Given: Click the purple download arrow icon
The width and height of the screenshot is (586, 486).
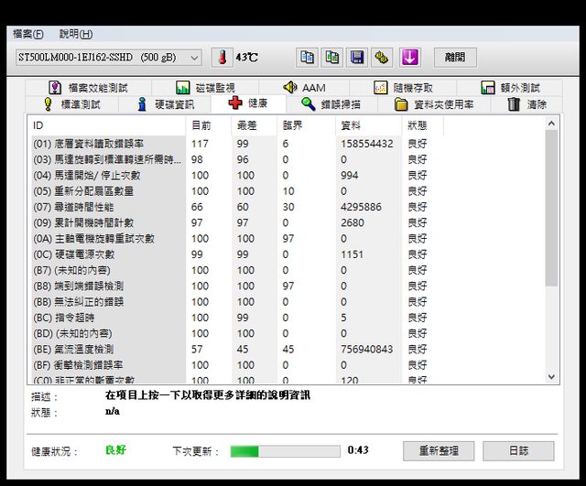Looking at the screenshot, I should tap(409, 57).
